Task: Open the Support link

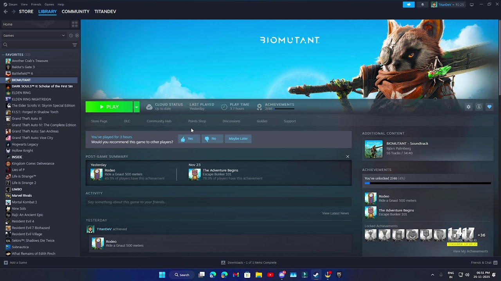Action: [290, 121]
